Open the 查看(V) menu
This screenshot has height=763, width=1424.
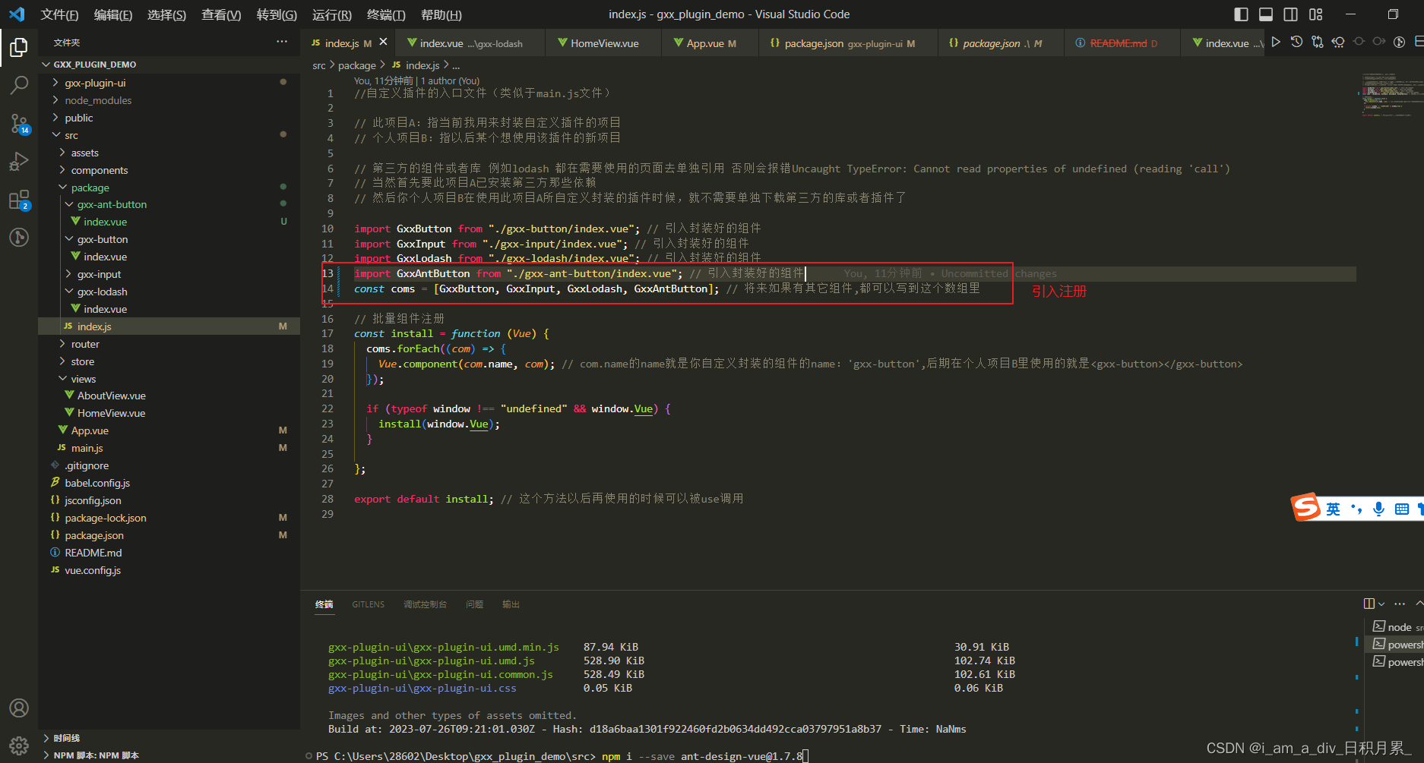(221, 14)
